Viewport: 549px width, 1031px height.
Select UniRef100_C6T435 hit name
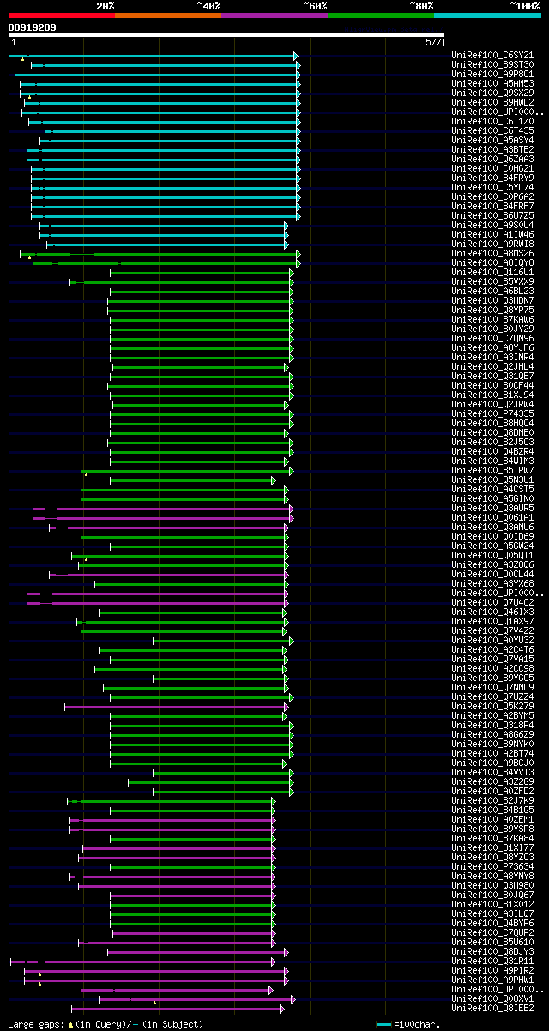(x=494, y=130)
